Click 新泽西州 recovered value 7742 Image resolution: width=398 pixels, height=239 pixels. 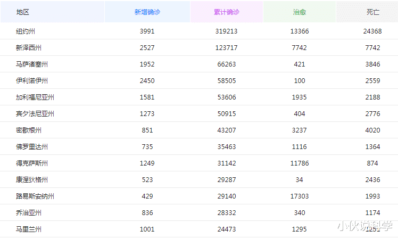pyautogui.click(x=300, y=48)
